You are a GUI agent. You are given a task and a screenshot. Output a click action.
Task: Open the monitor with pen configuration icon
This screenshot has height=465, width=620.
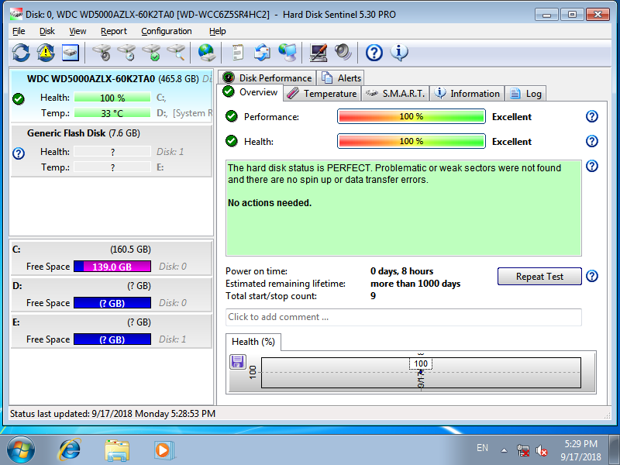pos(319,53)
